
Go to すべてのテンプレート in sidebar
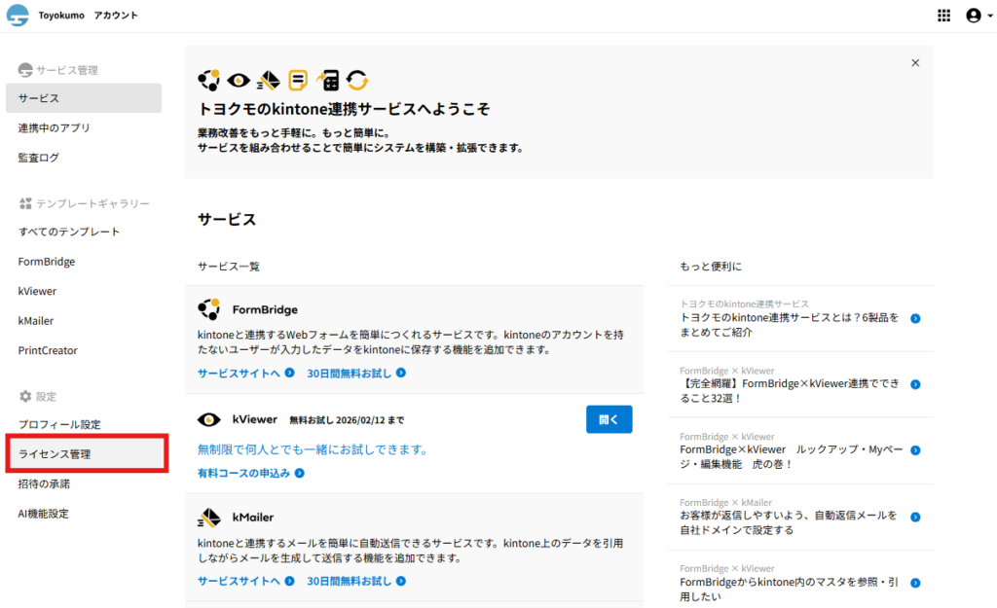69,232
